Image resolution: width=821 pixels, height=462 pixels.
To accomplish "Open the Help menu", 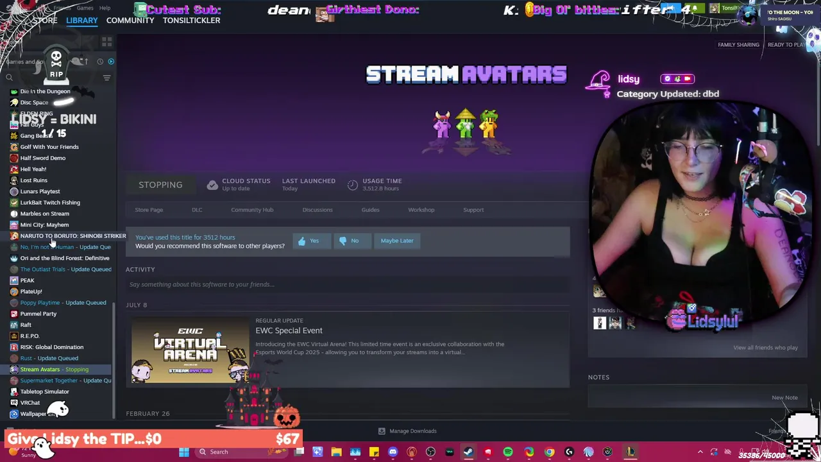I will [105, 8].
